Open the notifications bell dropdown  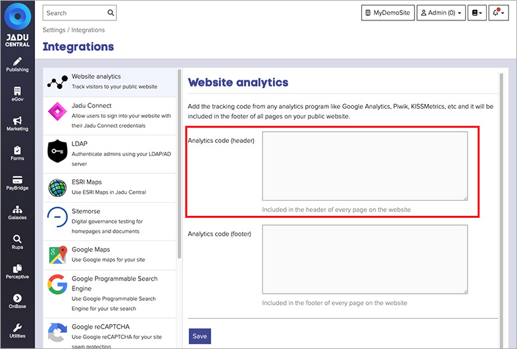(499, 13)
